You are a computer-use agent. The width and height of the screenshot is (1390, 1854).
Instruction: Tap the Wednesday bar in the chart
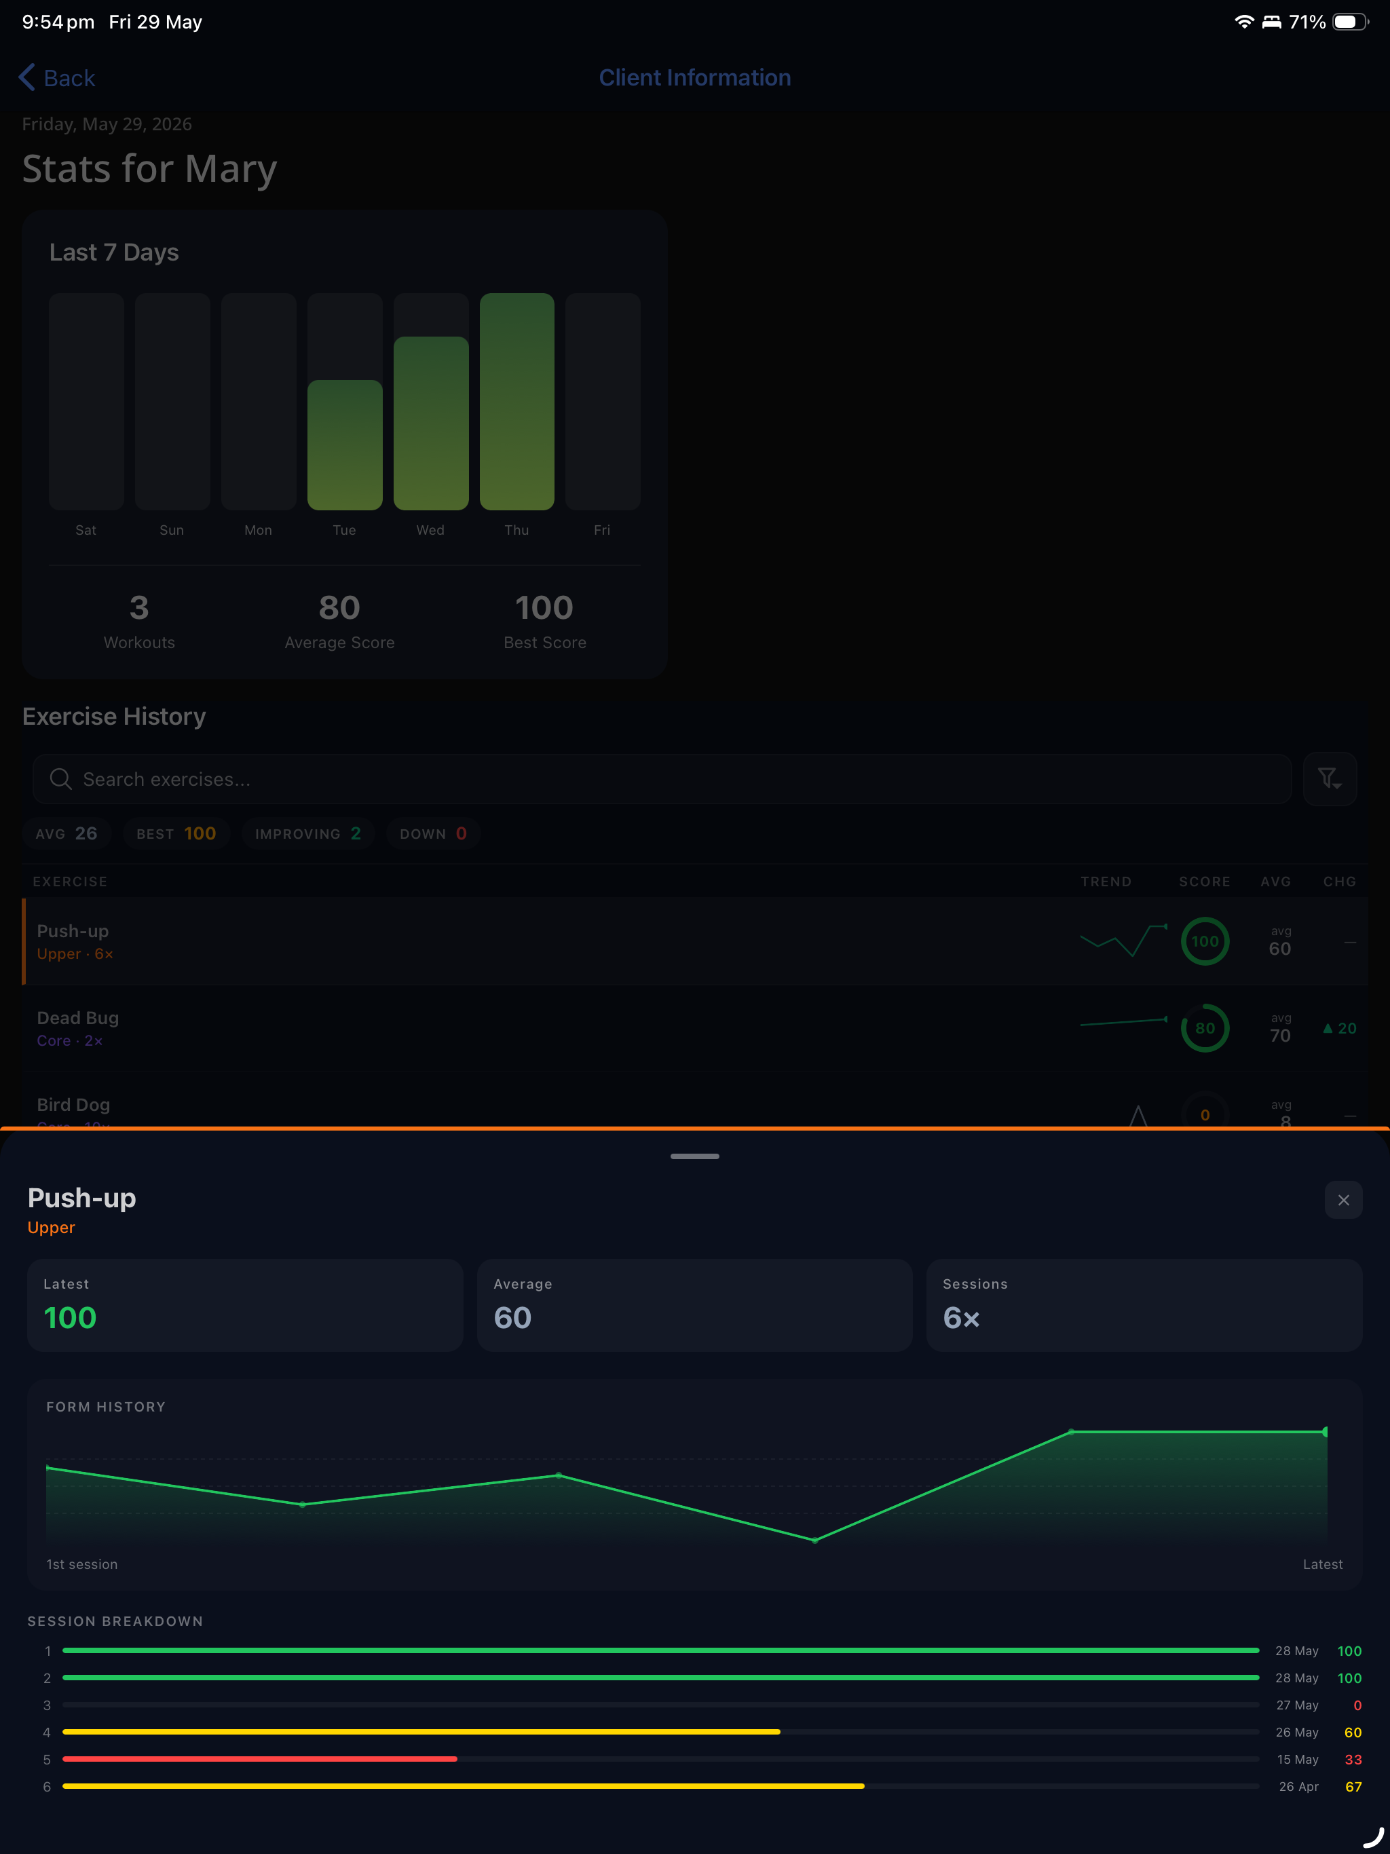pyautogui.click(x=431, y=423)
